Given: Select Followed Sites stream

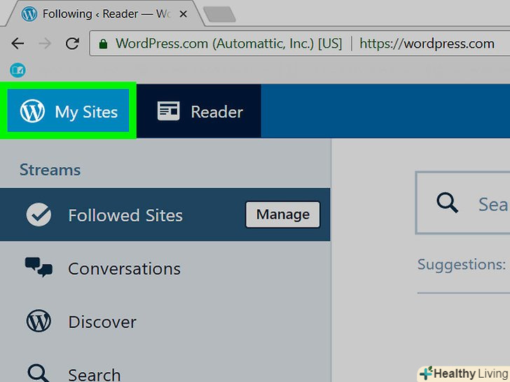Looking at the screenshot, I should (165, 214).
